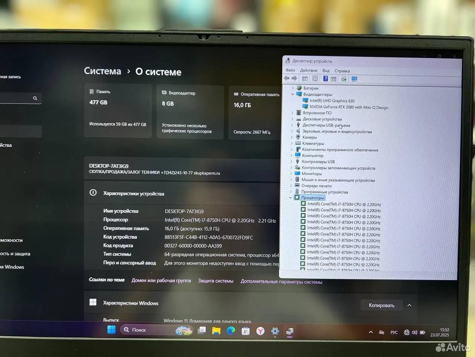Select Мыши и иные указывающие устройства

[338, 180]
